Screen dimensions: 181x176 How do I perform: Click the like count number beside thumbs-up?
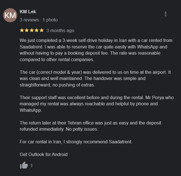(32, 166)
